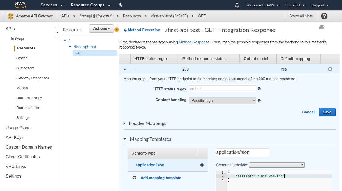Open the notifications bell
The height and width of the screenshot is (191, 342).
click(237, 5)
